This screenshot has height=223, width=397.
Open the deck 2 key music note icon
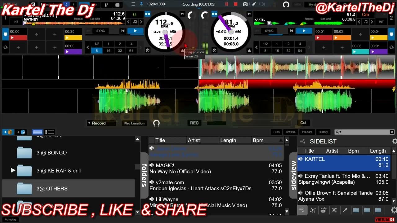(x=365, y=22)
